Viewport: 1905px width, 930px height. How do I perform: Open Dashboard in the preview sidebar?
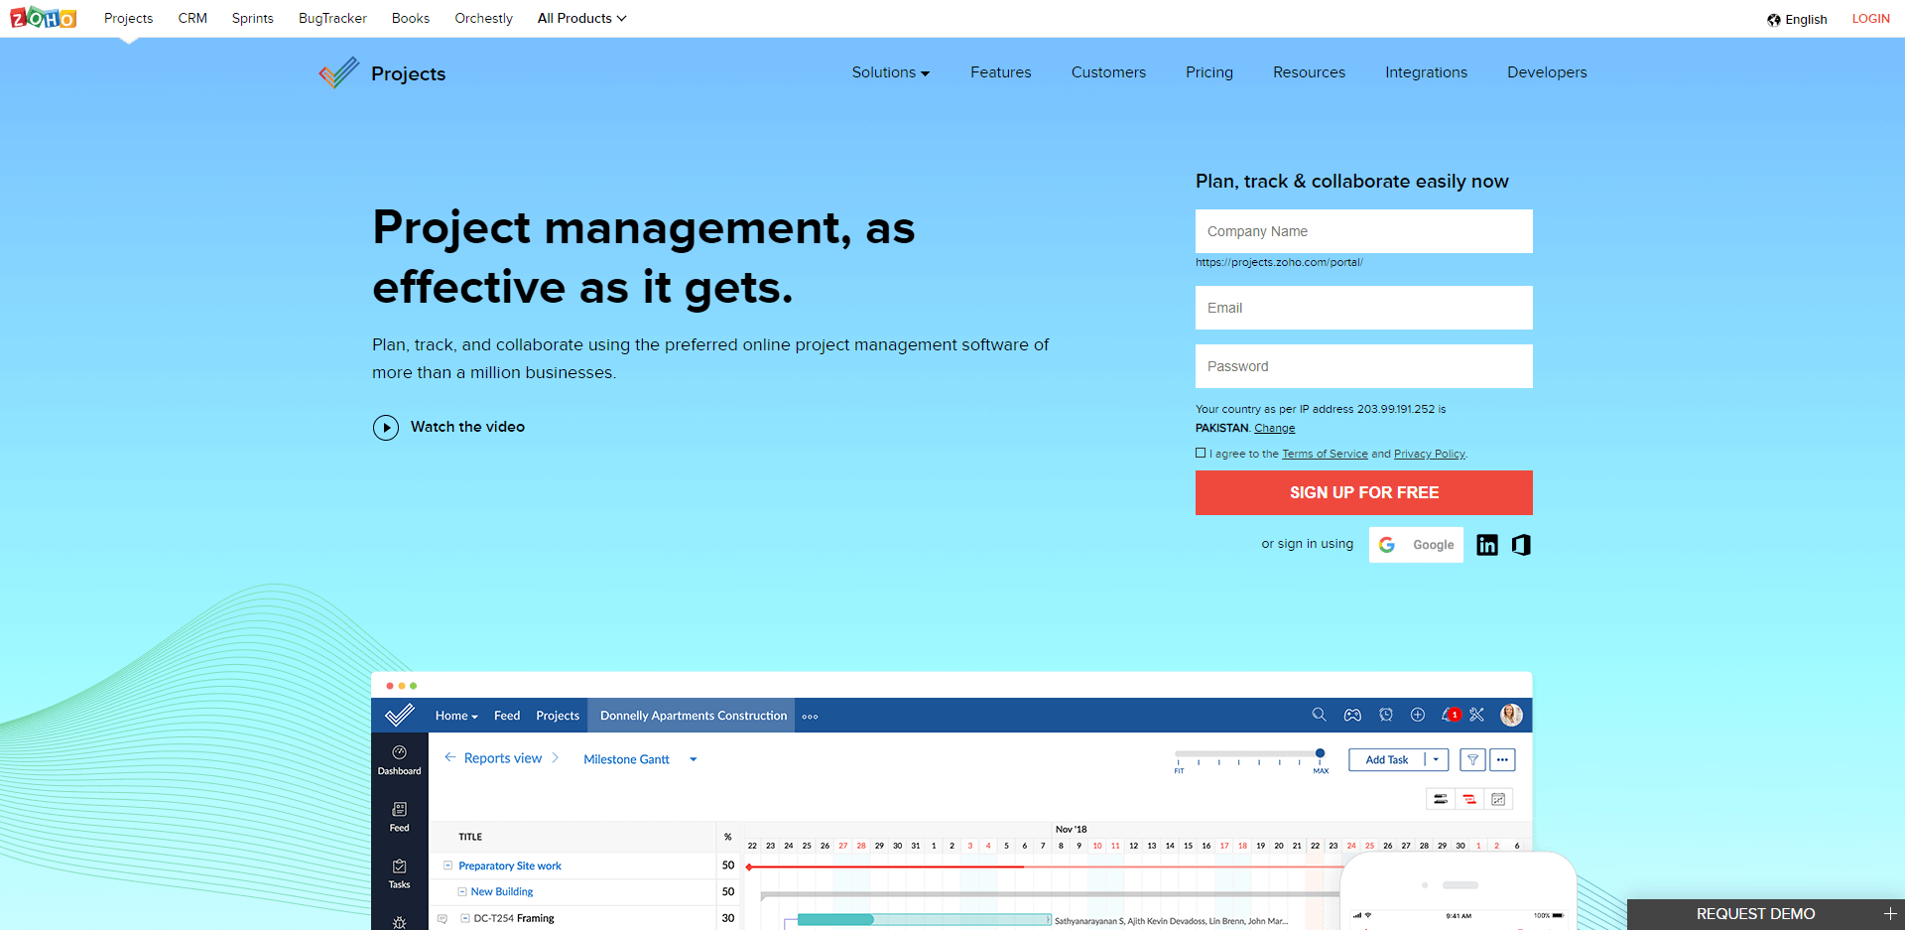399,760
